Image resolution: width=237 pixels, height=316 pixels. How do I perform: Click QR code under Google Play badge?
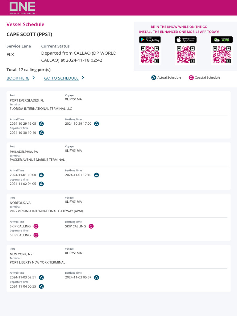point(150,55)
